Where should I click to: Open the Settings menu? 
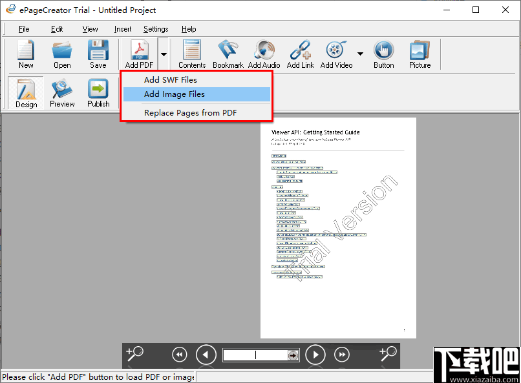tap(156, 29)
